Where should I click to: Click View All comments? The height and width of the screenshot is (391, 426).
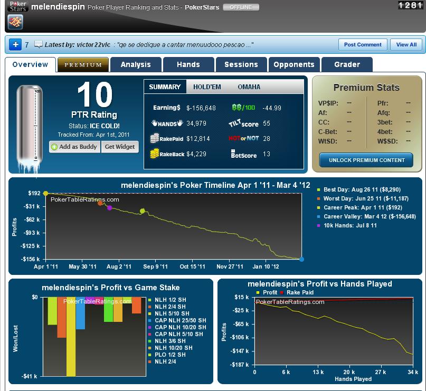pyautogui.click(x=406, y=44)
